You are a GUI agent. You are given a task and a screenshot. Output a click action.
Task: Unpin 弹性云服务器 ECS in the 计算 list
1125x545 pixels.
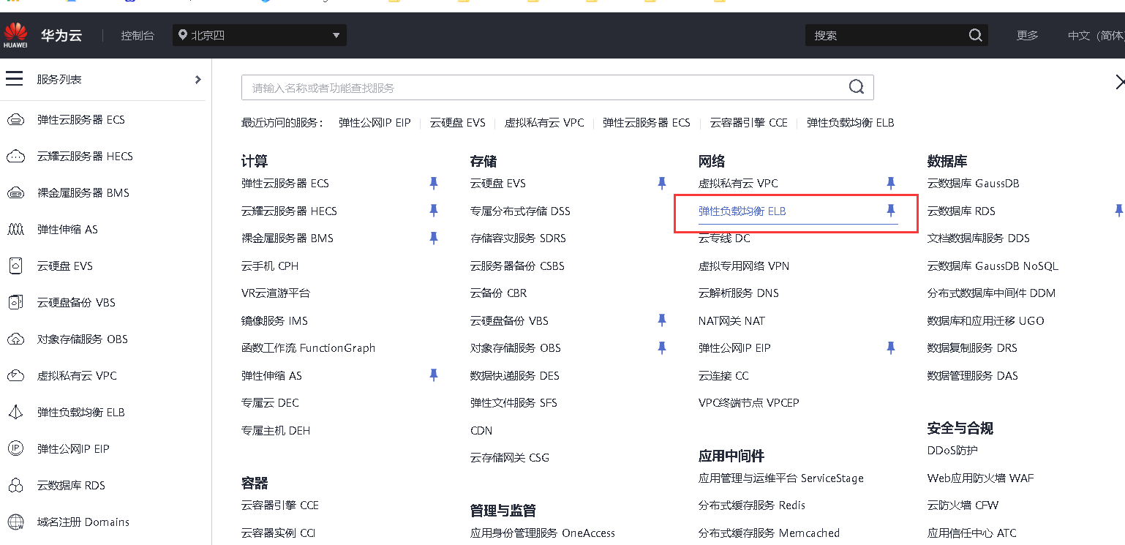click(x=434, y=183)
